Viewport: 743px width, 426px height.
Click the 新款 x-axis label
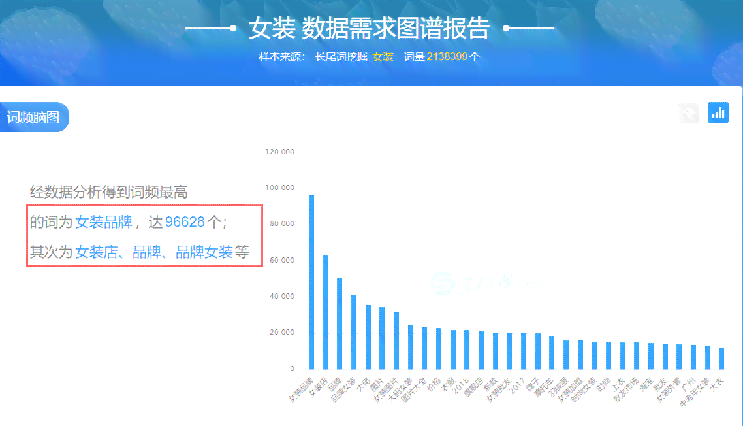click(x=491, y=384)
